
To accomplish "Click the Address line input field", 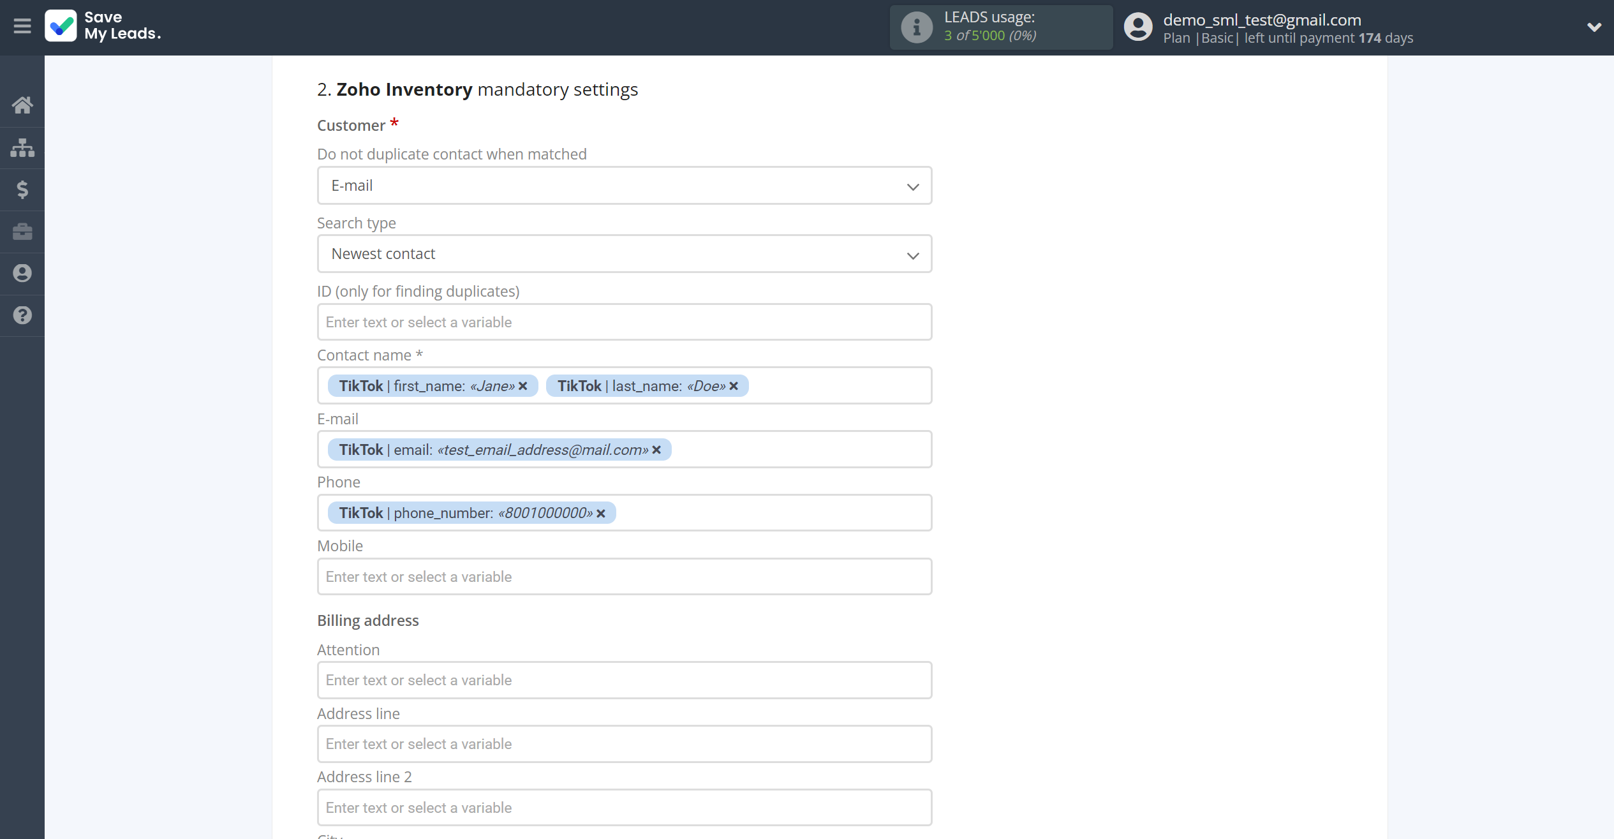I will click(x=625, y=744).
